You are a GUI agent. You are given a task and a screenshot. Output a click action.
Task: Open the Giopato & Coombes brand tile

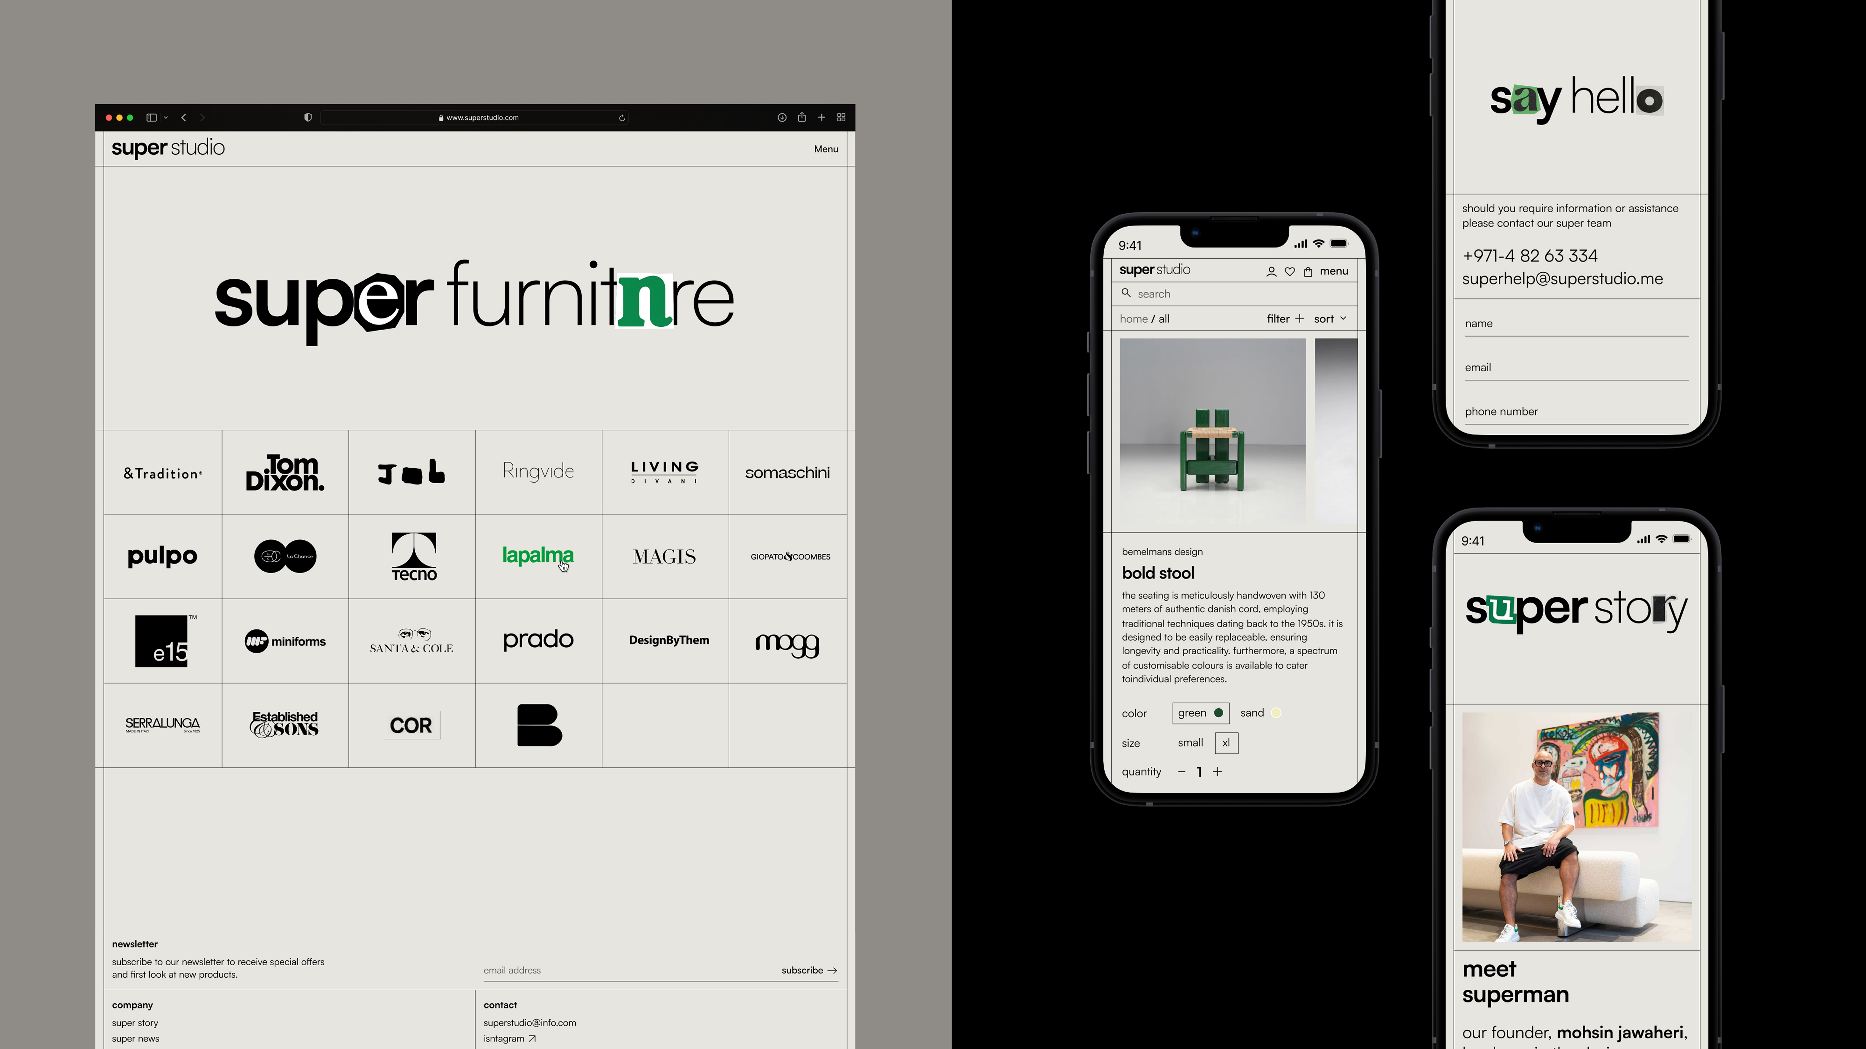coord(787,557)
